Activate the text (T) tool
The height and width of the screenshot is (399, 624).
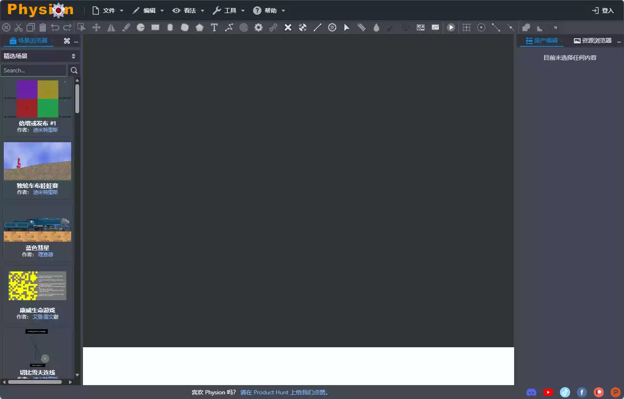[214, 27]
